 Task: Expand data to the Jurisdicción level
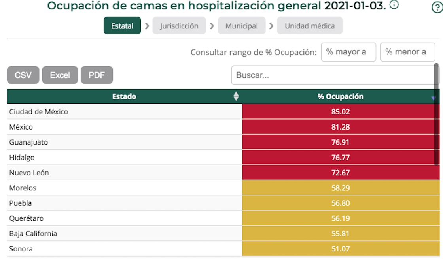click(179, 26)
